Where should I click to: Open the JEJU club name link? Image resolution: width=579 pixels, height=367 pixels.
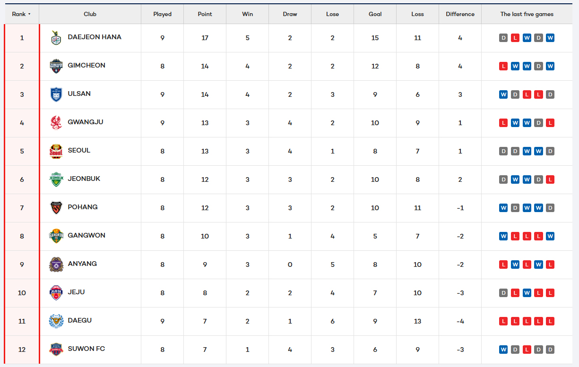tap(77, 292)
